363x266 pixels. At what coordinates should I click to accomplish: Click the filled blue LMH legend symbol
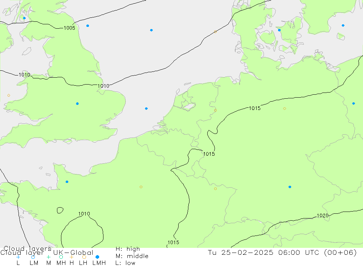[97, 257]
